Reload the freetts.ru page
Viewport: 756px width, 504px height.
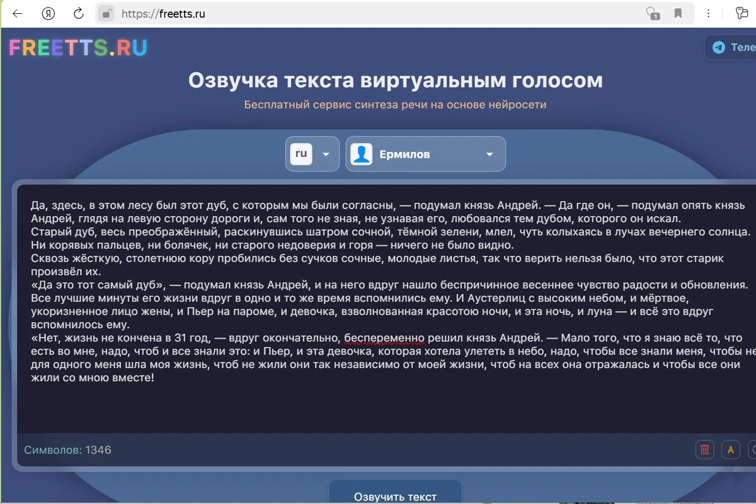79,13
